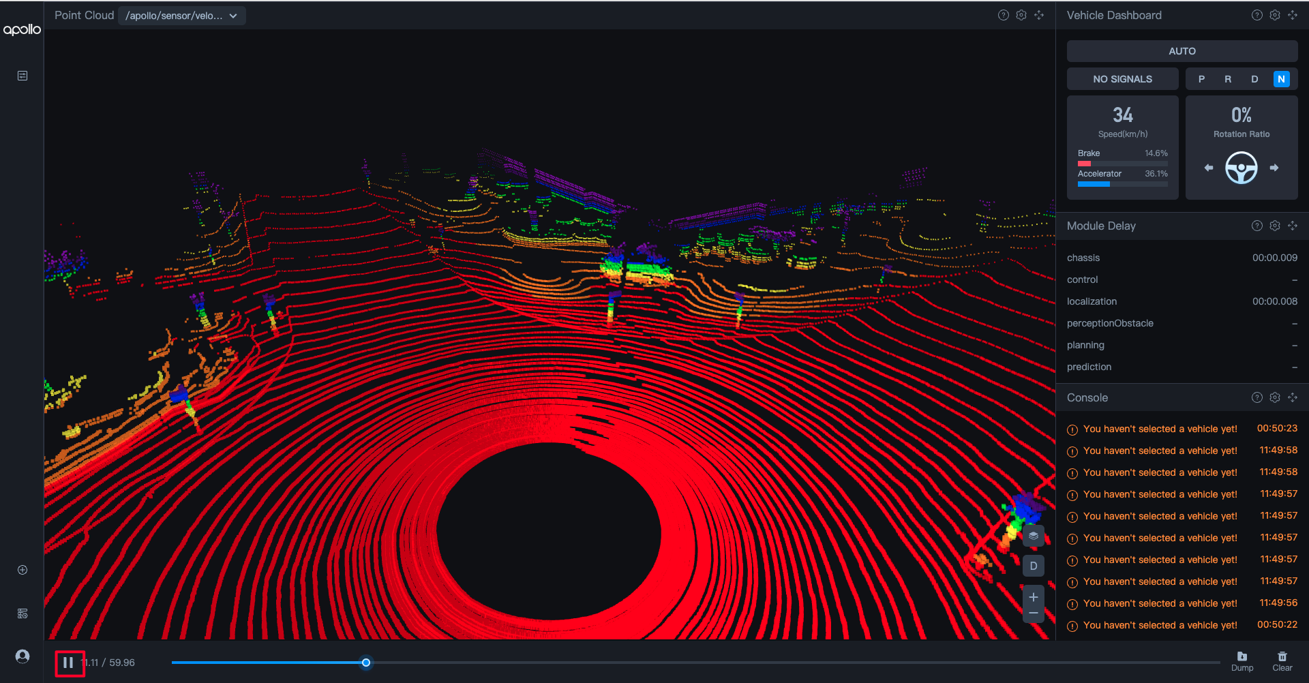
Task: Pause the record playback
Action: (68, 663)
